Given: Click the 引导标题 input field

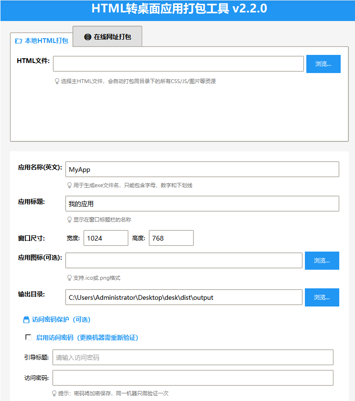Looking at the screenshot, I should 192,358.
